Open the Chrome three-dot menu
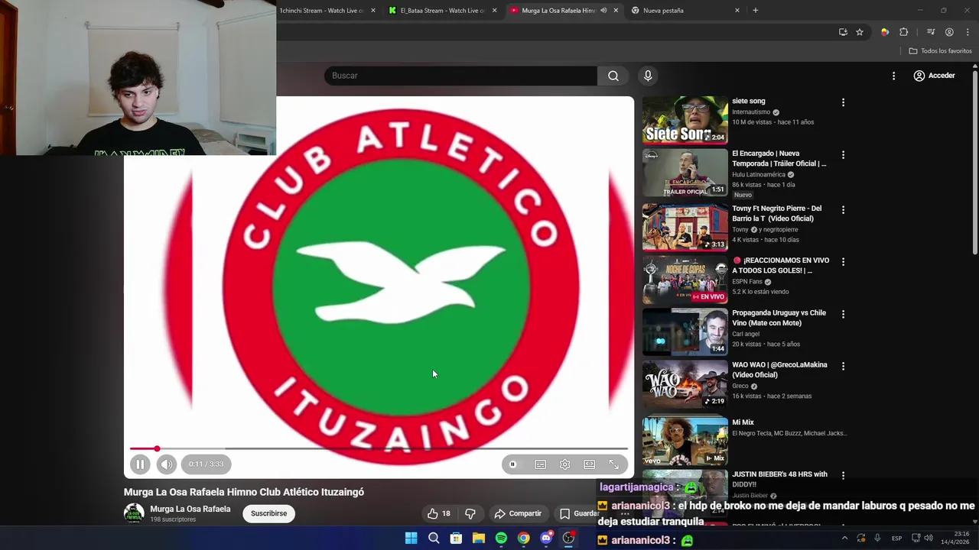The height and width of the screenshot is (550, 979). click(x=968, y=32)
